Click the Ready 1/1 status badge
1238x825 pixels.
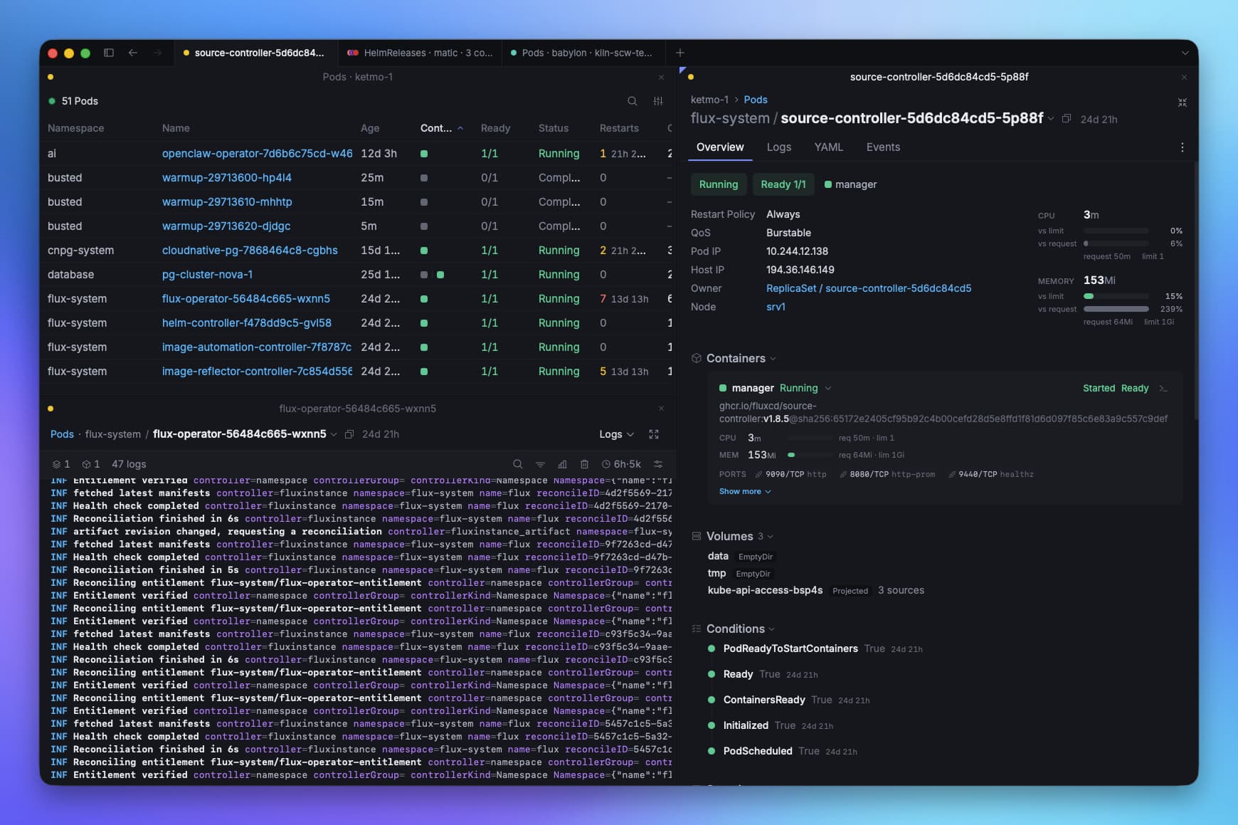[x=783, y=184]
